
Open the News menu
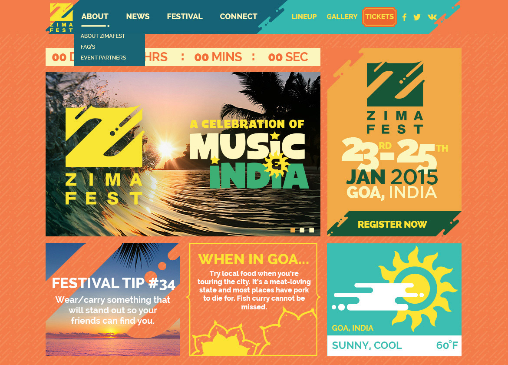click(138, 17)
